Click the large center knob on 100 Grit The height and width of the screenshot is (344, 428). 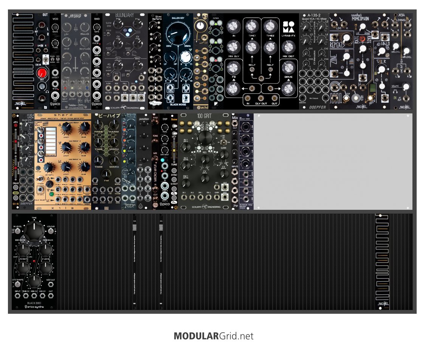coord(205,138)
